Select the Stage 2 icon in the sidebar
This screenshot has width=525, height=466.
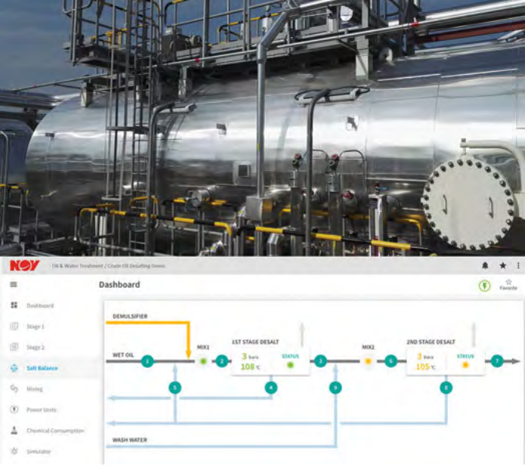point(14,347)
